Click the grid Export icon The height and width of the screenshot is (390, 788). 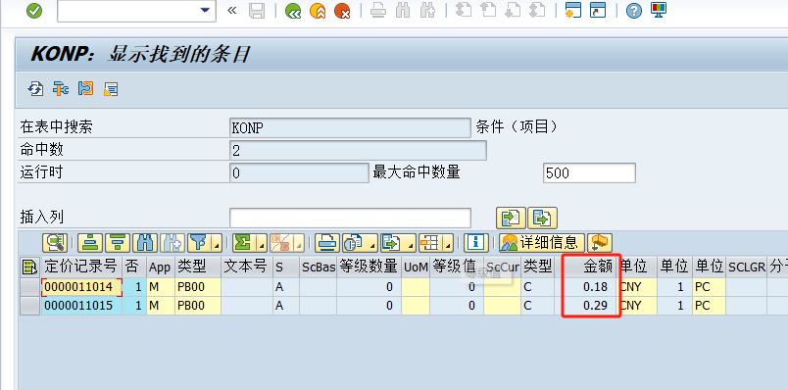tap(392, 243)
